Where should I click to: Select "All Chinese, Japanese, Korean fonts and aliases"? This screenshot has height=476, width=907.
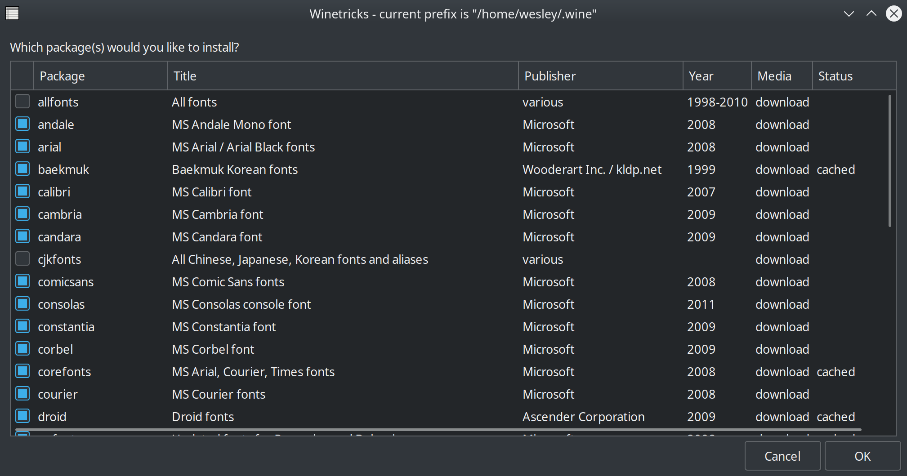300,259
